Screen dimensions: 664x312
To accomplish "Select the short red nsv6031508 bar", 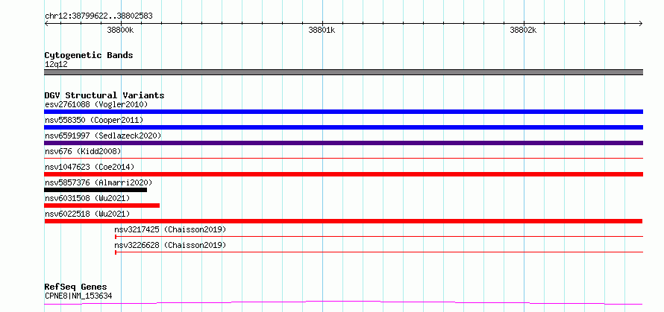I will coord(101,206).
